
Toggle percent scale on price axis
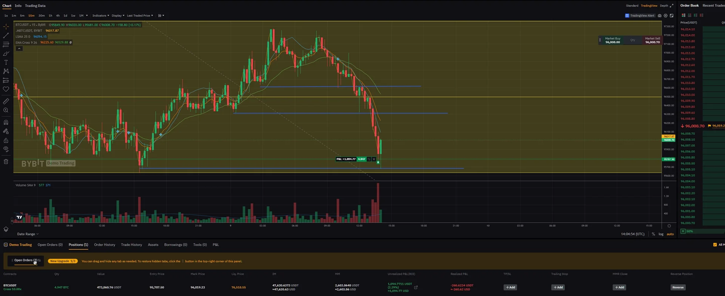coord(654,234)
